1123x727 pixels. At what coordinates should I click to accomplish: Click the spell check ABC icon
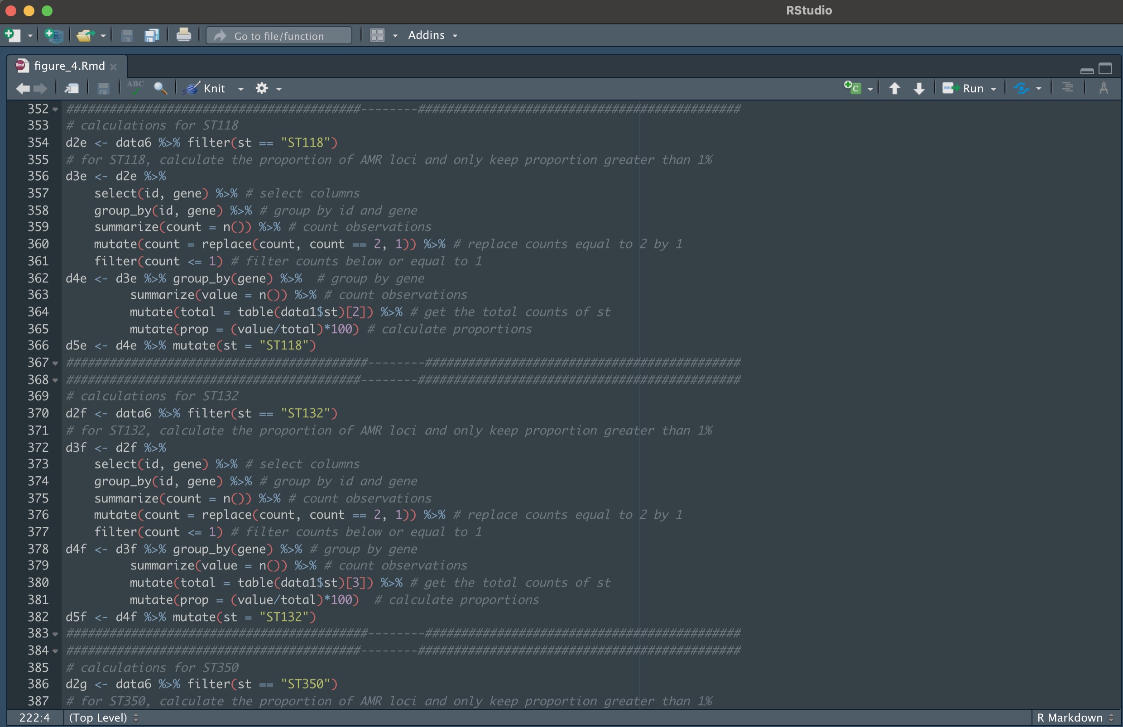coord(135,88)
